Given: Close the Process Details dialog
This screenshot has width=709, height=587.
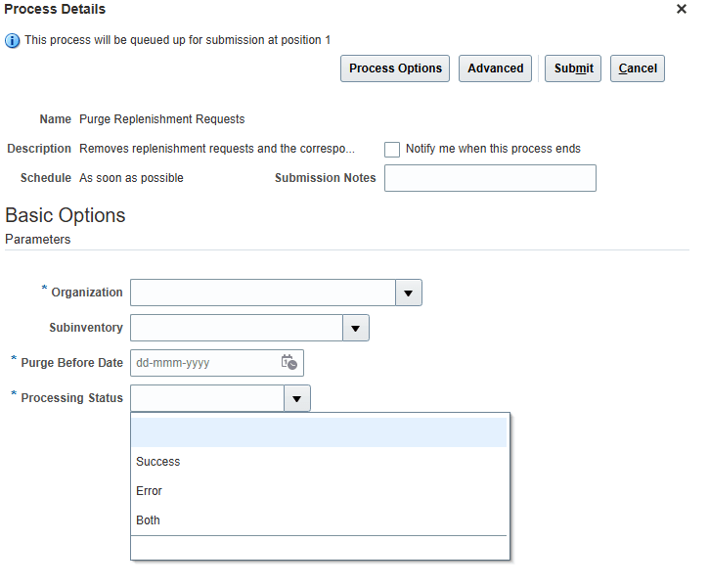Looking at the screenshot, I should click(682, 9).
